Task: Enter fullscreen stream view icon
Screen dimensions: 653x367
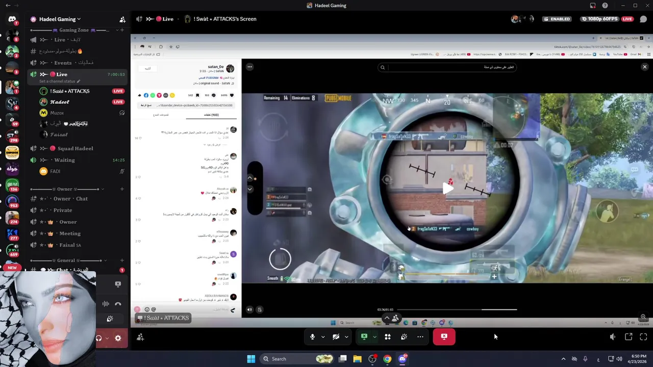Action: tap(643, 337)
